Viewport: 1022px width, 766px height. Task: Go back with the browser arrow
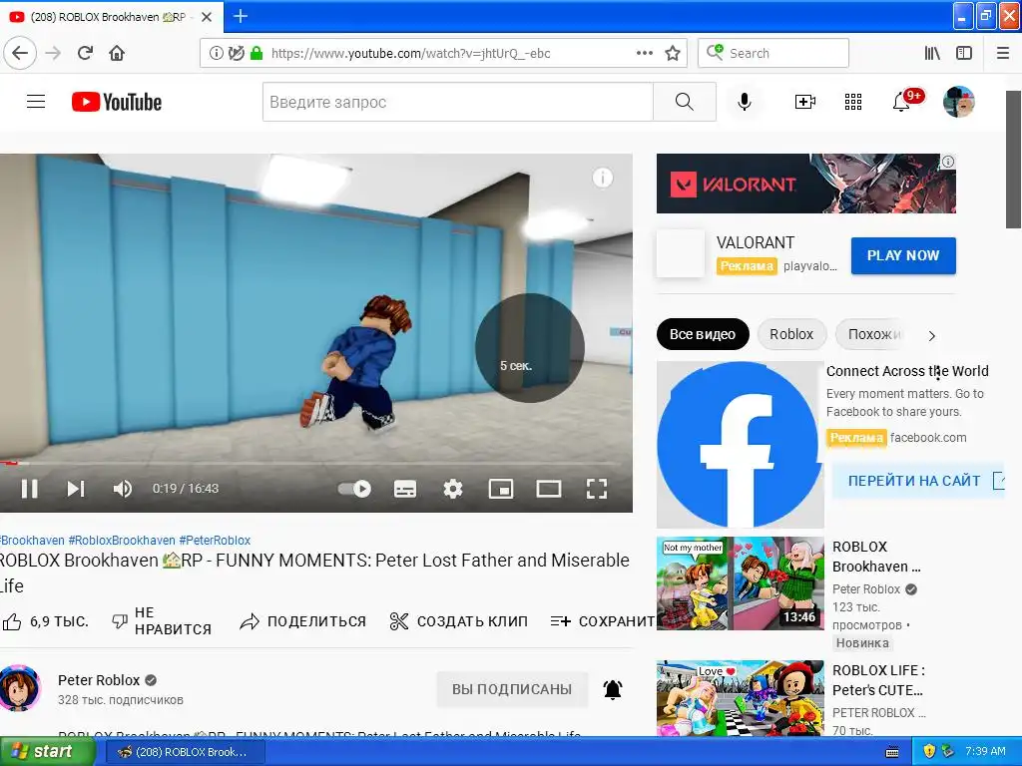(x=20, y=53)
